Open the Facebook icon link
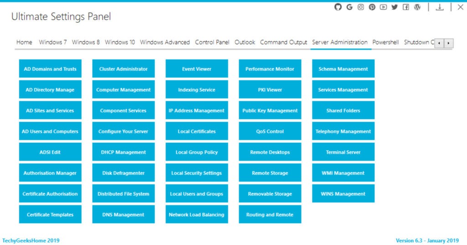The image size is (467, 245). coord(406,7)
